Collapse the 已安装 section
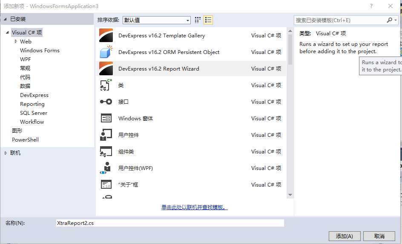Image resolution: width=402 pixels, height=244 pixels. (x=5, y=19)
